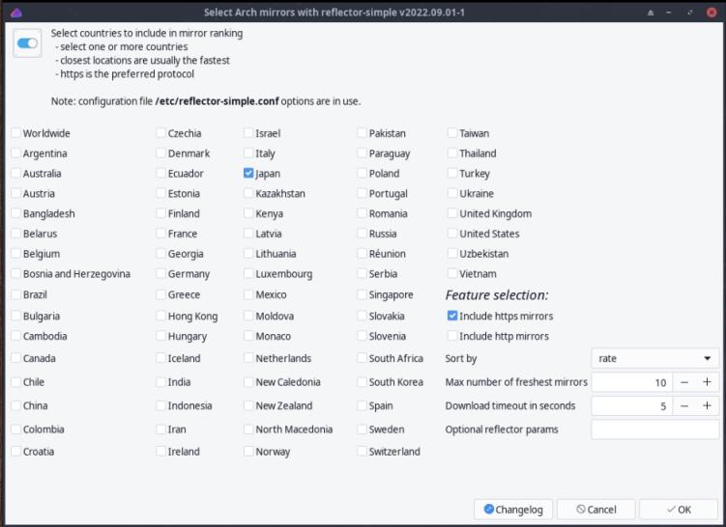Enable the Pakistan checkbox
The width and height of the screenshot is (726, 527).
click(x=363, y=133)
